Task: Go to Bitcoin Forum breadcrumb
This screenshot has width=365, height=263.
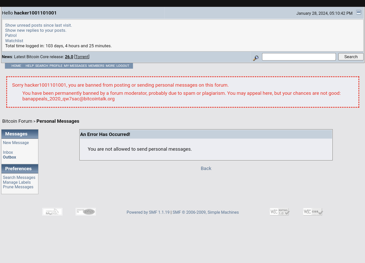Action: point(17,121)
